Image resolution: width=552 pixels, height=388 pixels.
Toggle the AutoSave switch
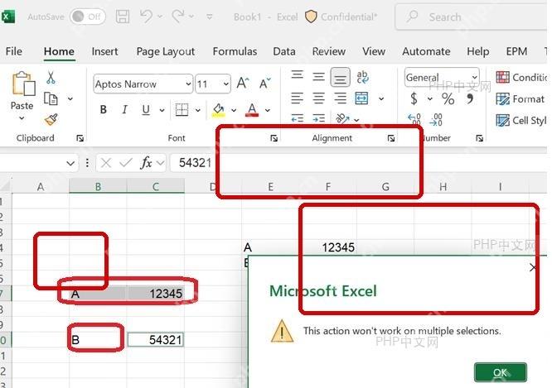point(87,17)
